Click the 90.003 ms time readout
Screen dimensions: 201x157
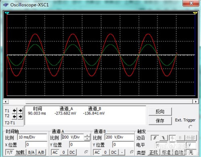click(x=37, y=113)
